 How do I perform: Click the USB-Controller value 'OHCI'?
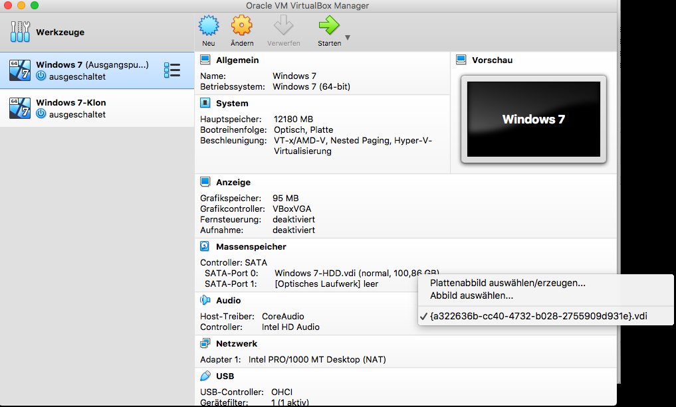(x=282, y=392)
